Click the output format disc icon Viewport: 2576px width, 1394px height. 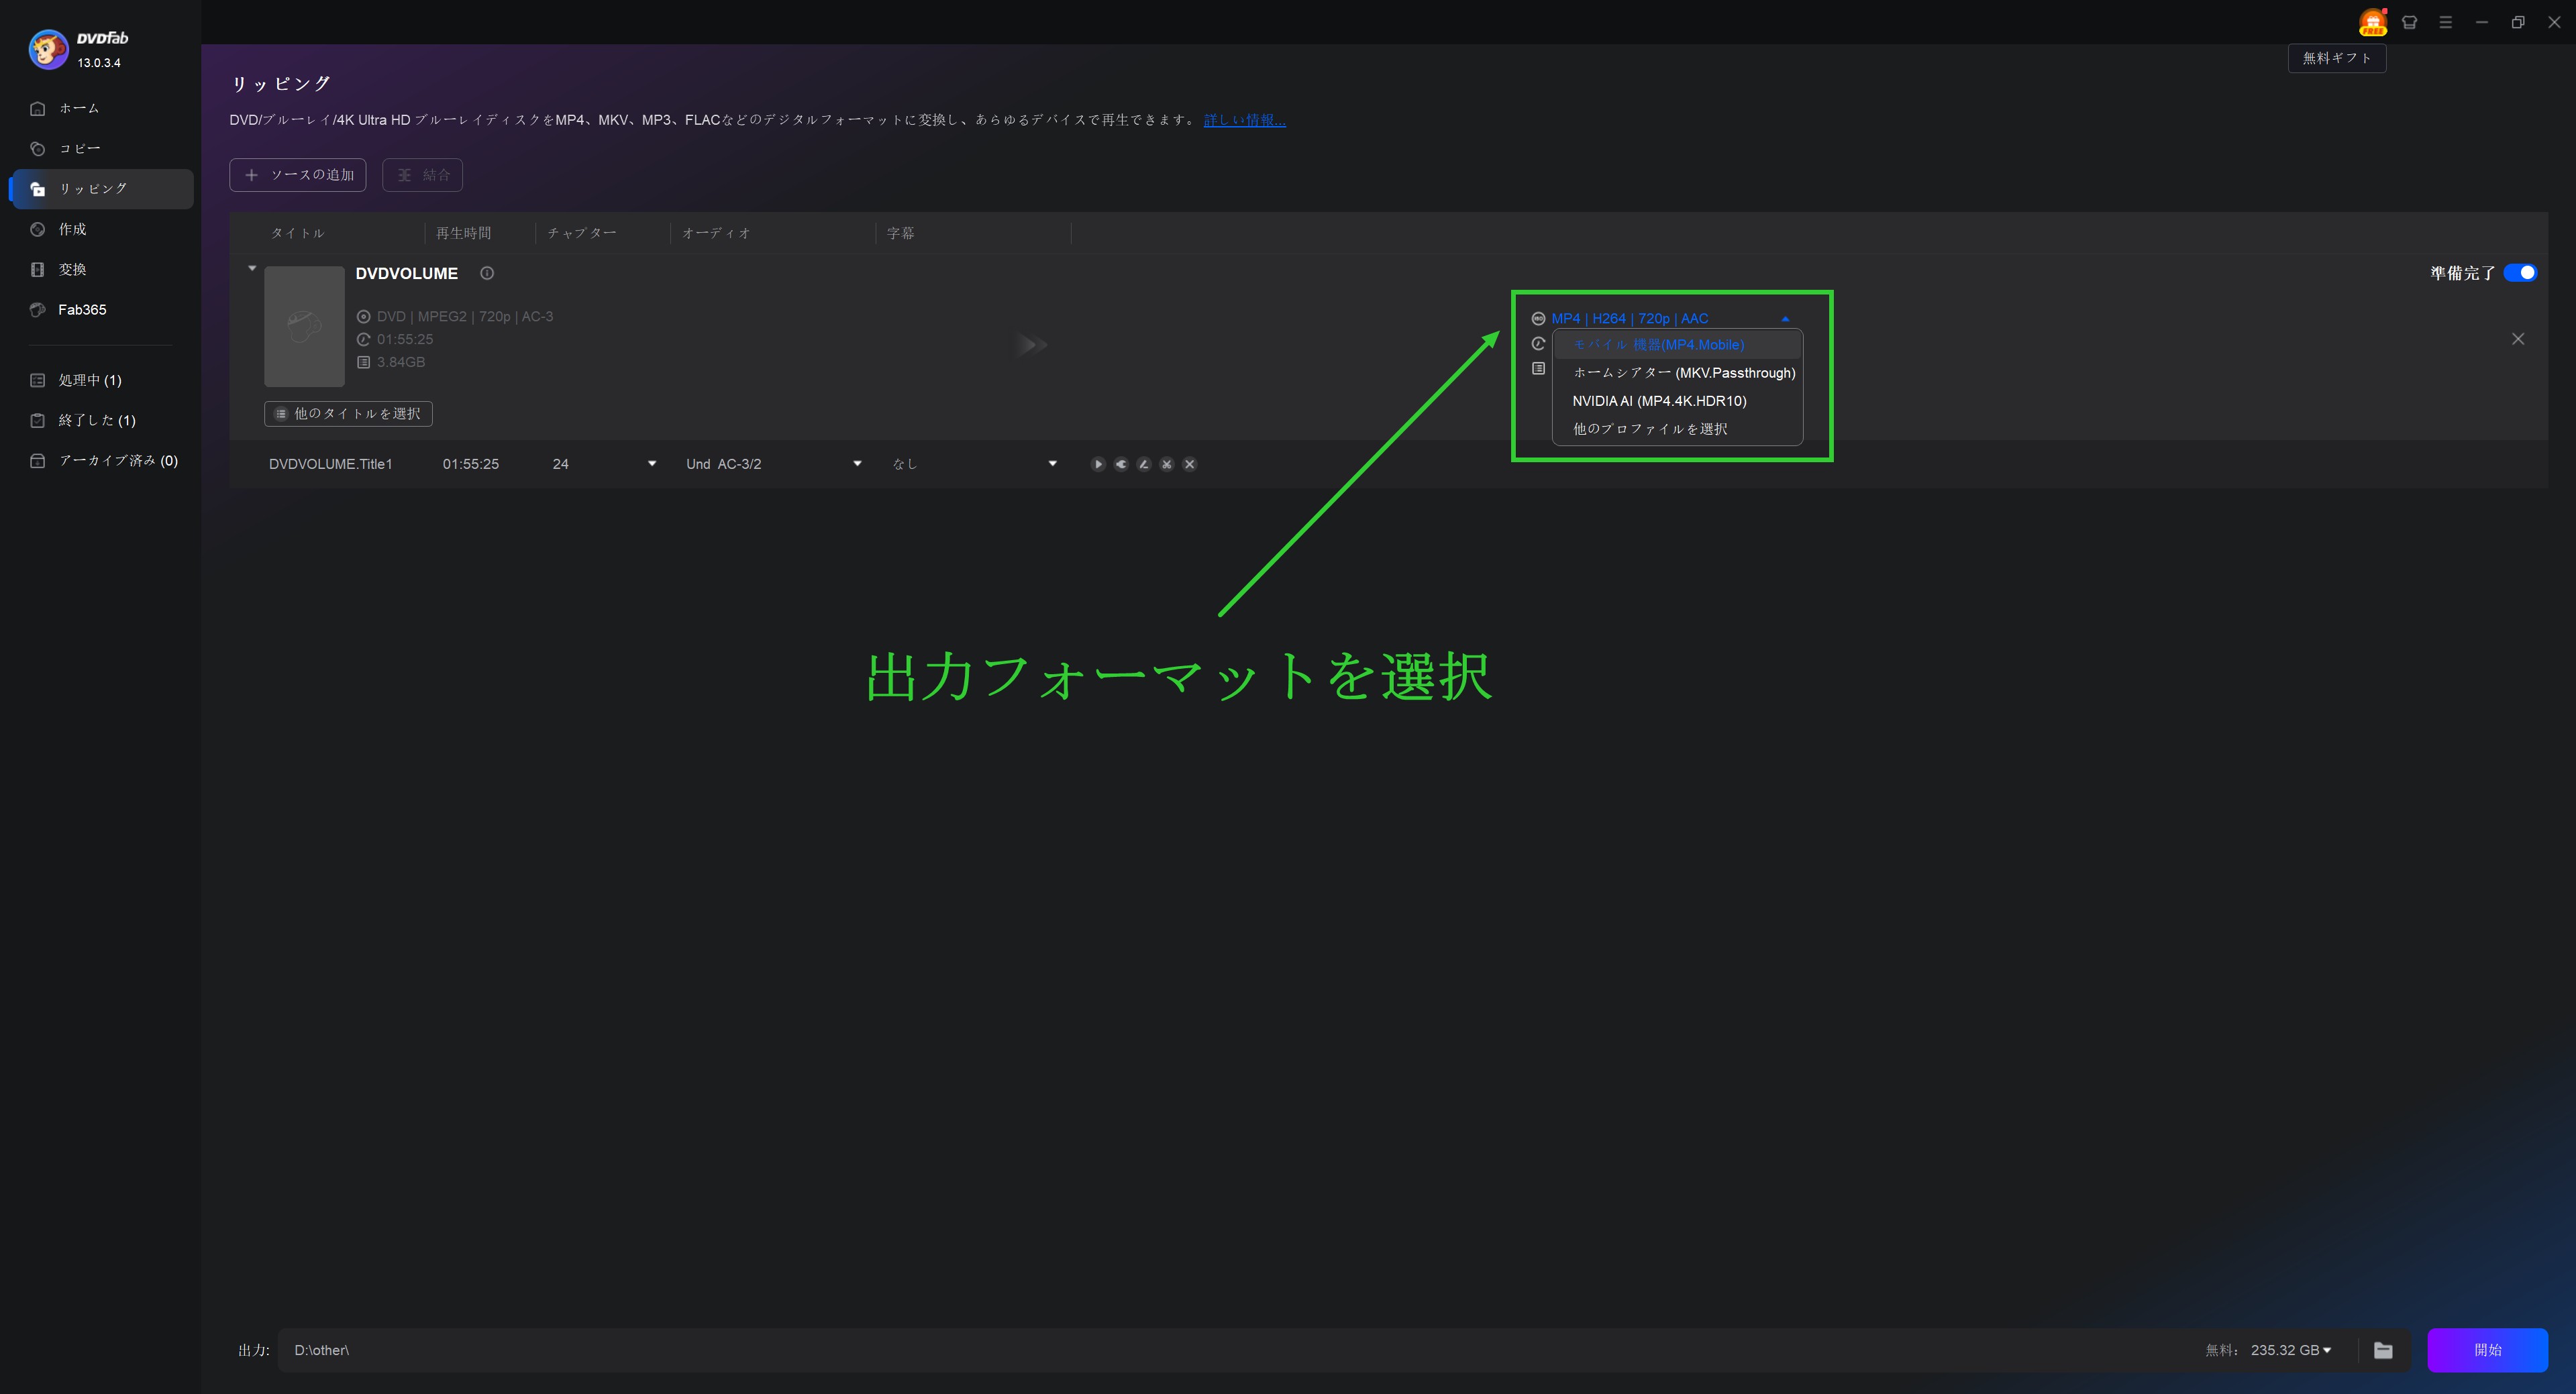click(x=1538, y=319)
